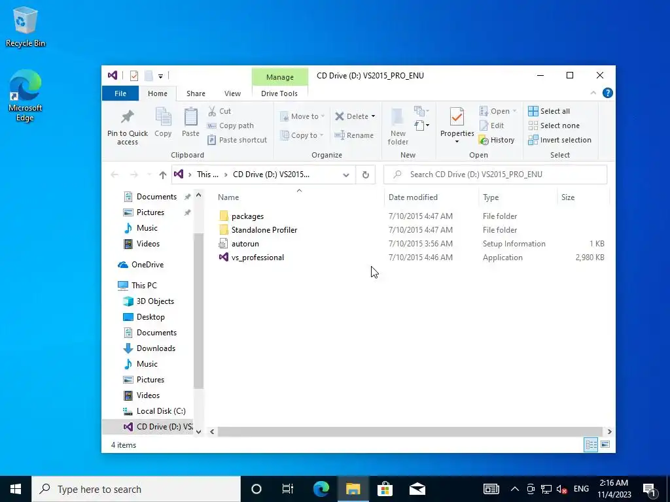Click navigation pane vertical scrollbar
Viewport: 670px width, 502px height.
[x=198, y=311]
